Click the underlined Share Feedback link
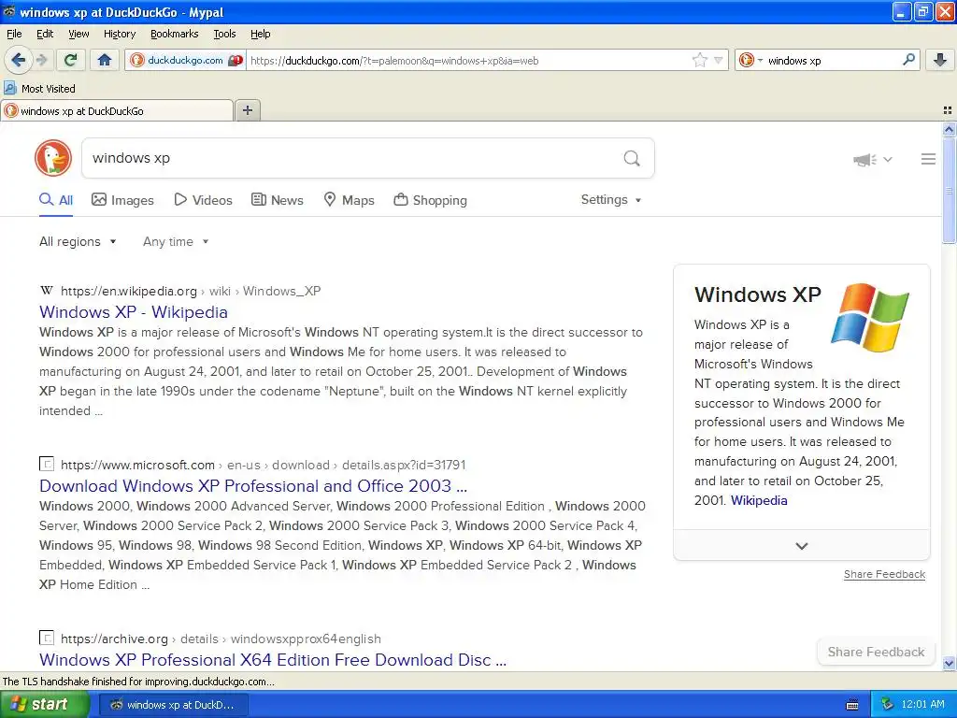This screenshot has height=718, width=957. pos(884,575)
